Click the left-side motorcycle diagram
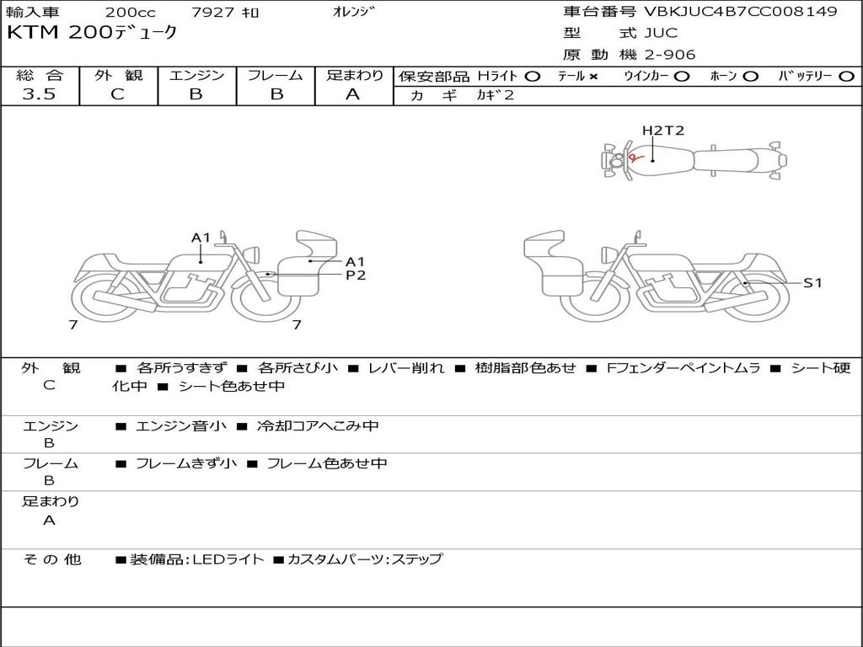The image size is (863, 647). pos(198,278)
